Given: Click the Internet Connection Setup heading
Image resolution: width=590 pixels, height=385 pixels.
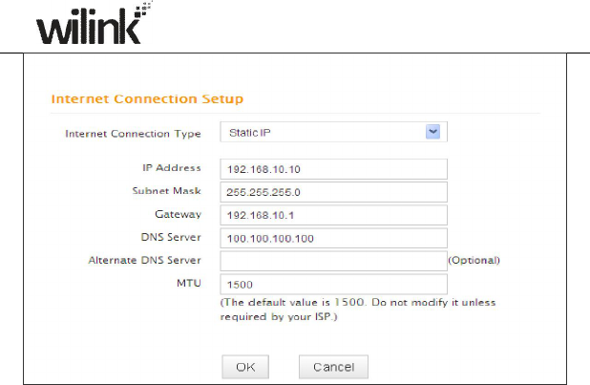Looking at the screenshot, I should coord(146,98).
